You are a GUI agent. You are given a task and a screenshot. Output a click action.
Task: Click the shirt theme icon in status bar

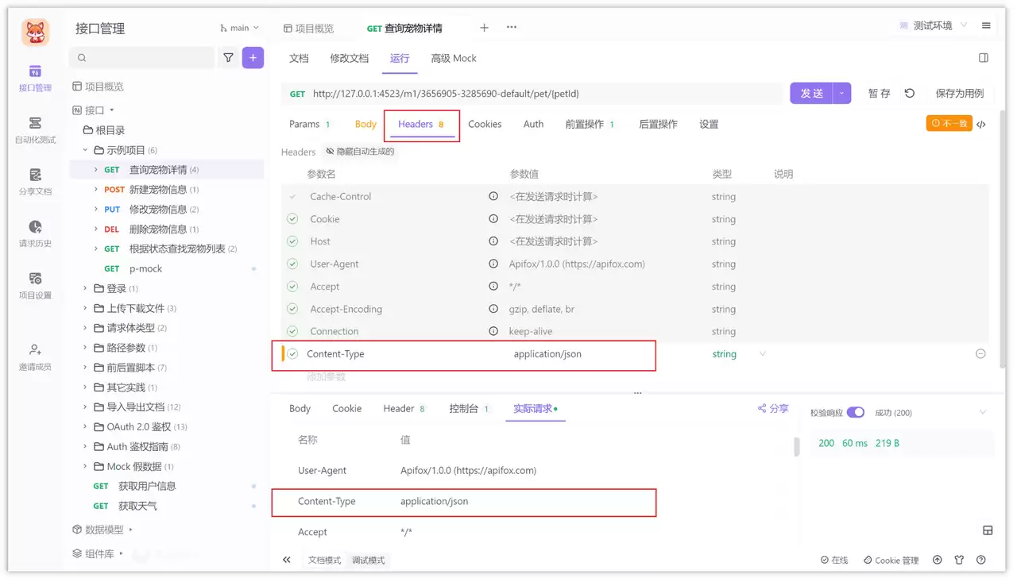(x=959, y=560)
